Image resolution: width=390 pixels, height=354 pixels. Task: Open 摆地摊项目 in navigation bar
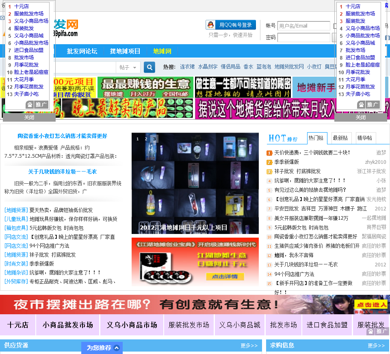(x=125, y=51)
